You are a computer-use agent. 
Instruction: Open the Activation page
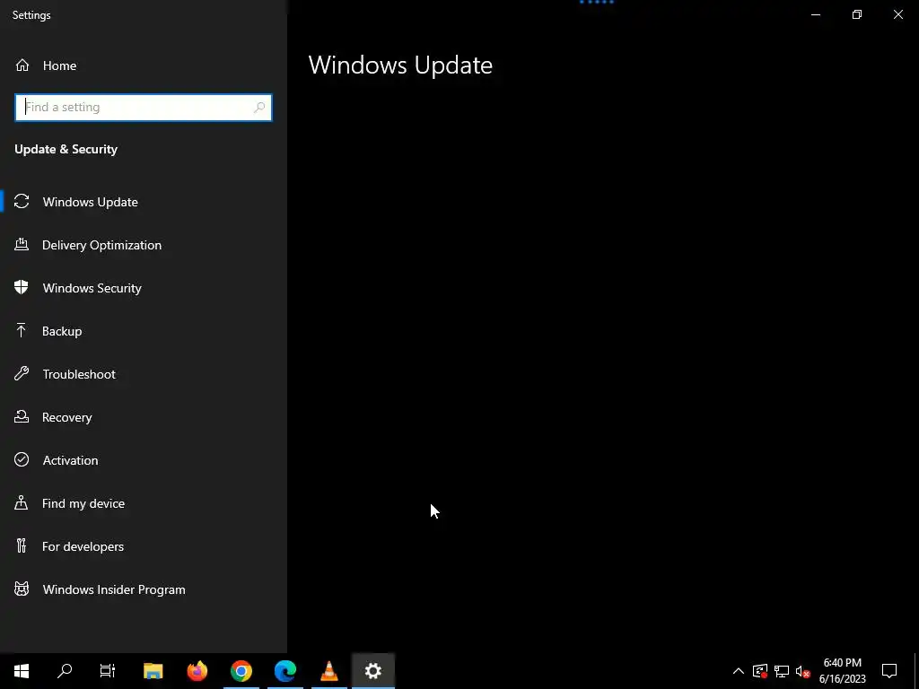pos(144,460)
